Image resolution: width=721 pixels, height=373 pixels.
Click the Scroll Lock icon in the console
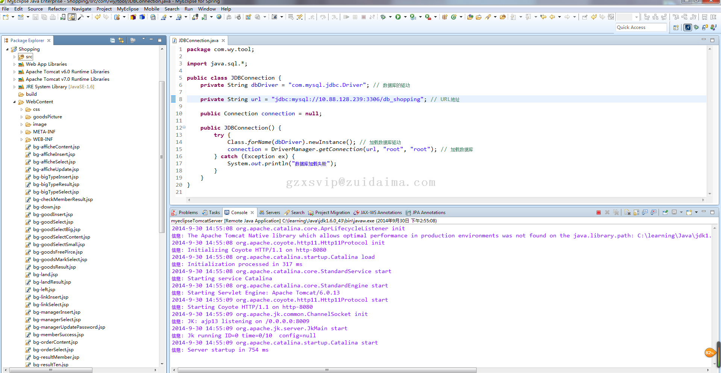pyautogui.click(x=636, y=213)
